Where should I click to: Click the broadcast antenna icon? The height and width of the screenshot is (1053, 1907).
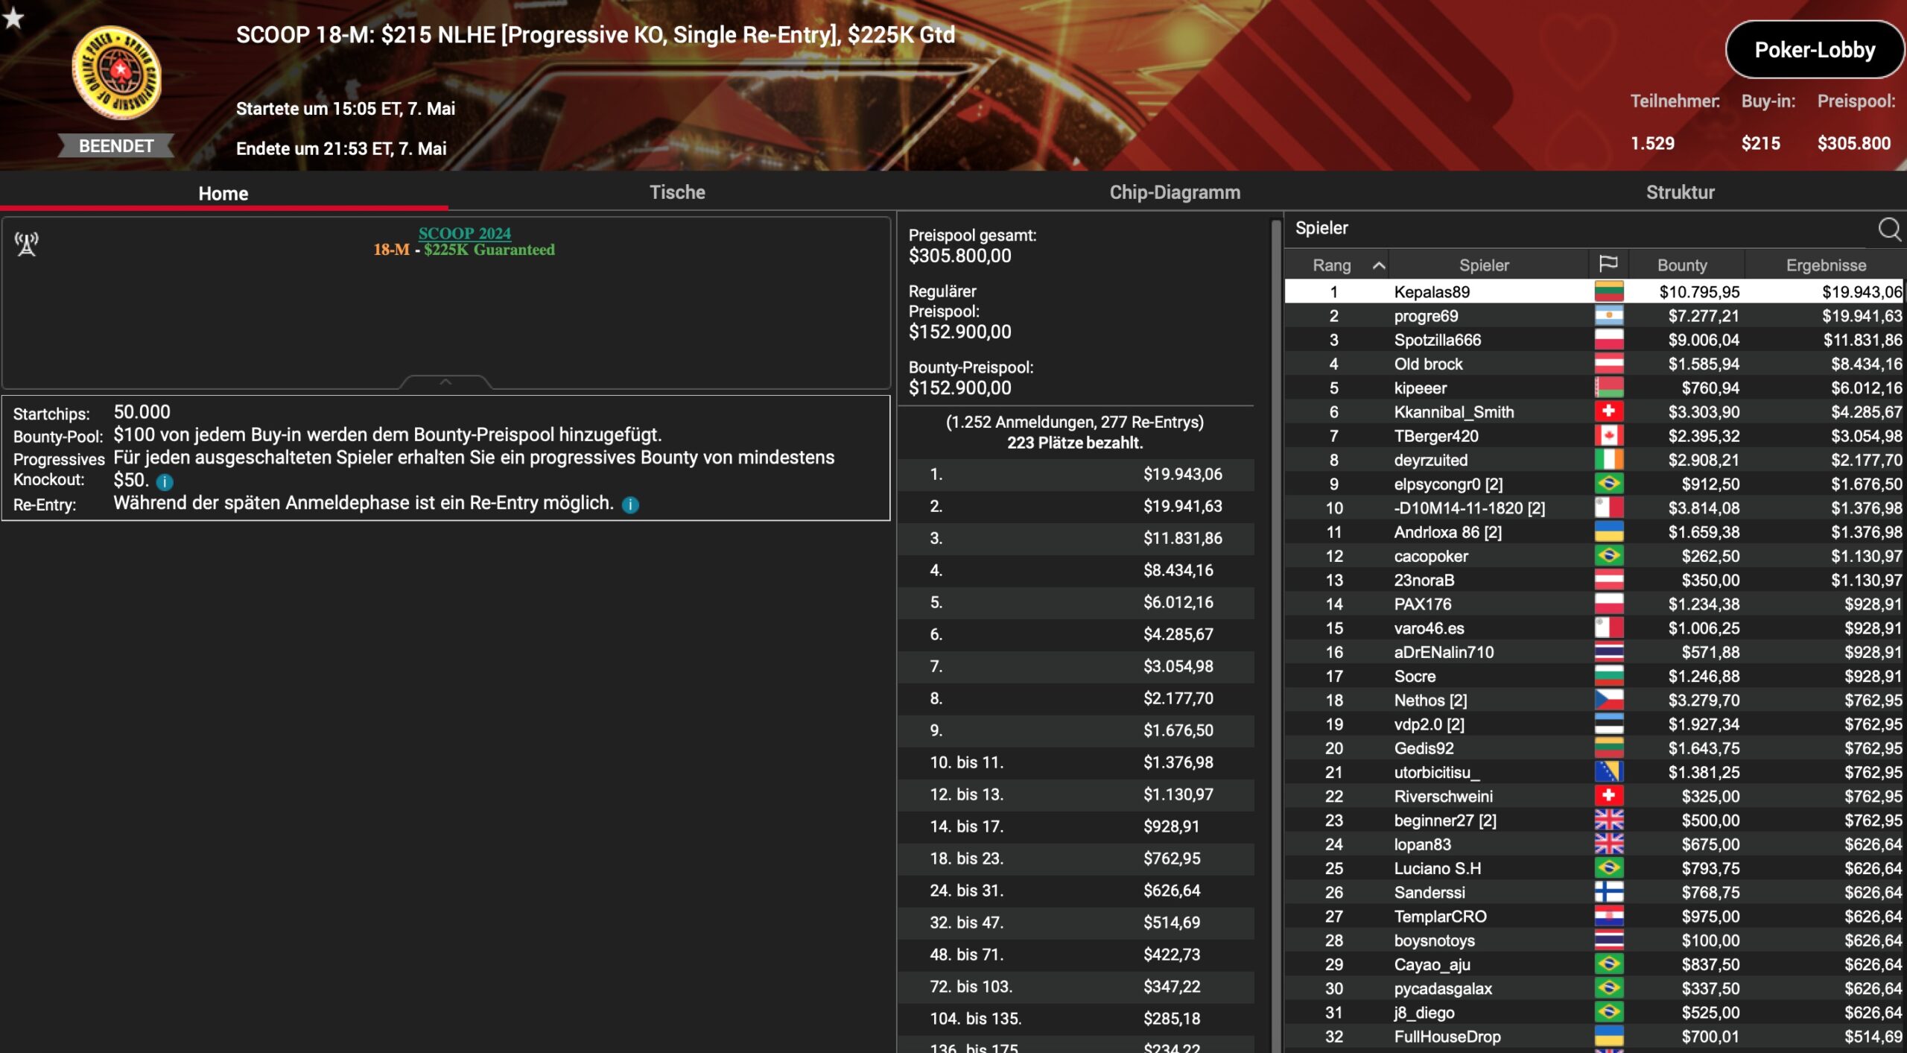[27, 244]
